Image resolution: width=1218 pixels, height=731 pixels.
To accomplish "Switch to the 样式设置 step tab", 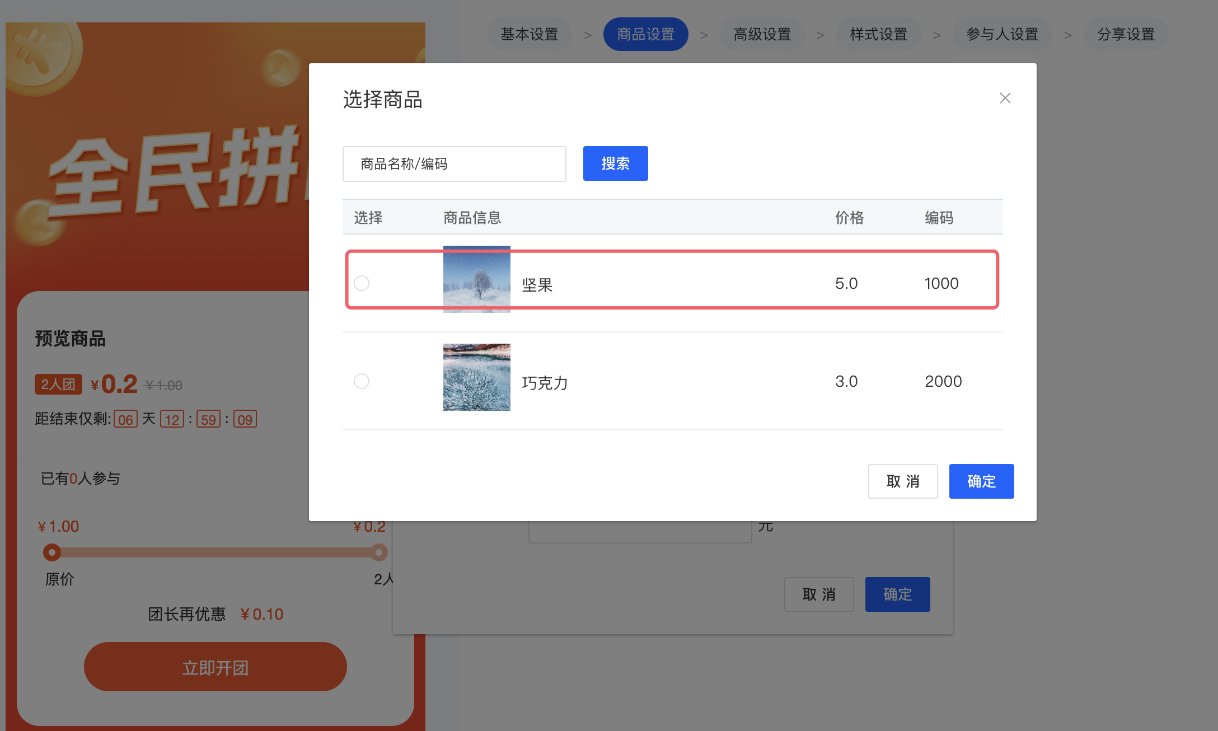I will pos(878,34).
